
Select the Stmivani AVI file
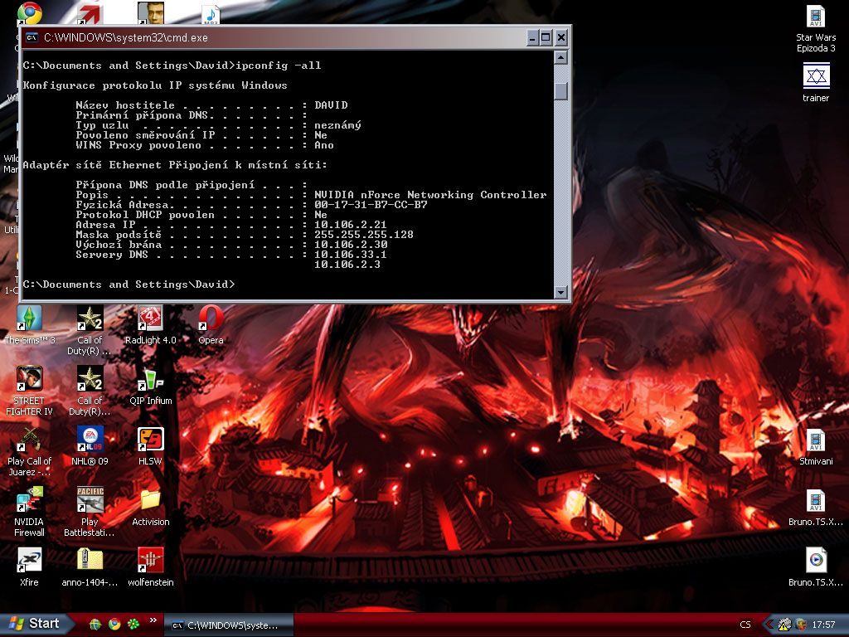click(x=816, y=441)
